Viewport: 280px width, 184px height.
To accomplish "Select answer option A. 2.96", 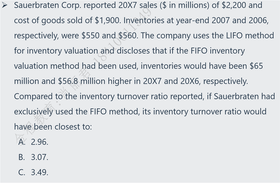I will point(33,142).
